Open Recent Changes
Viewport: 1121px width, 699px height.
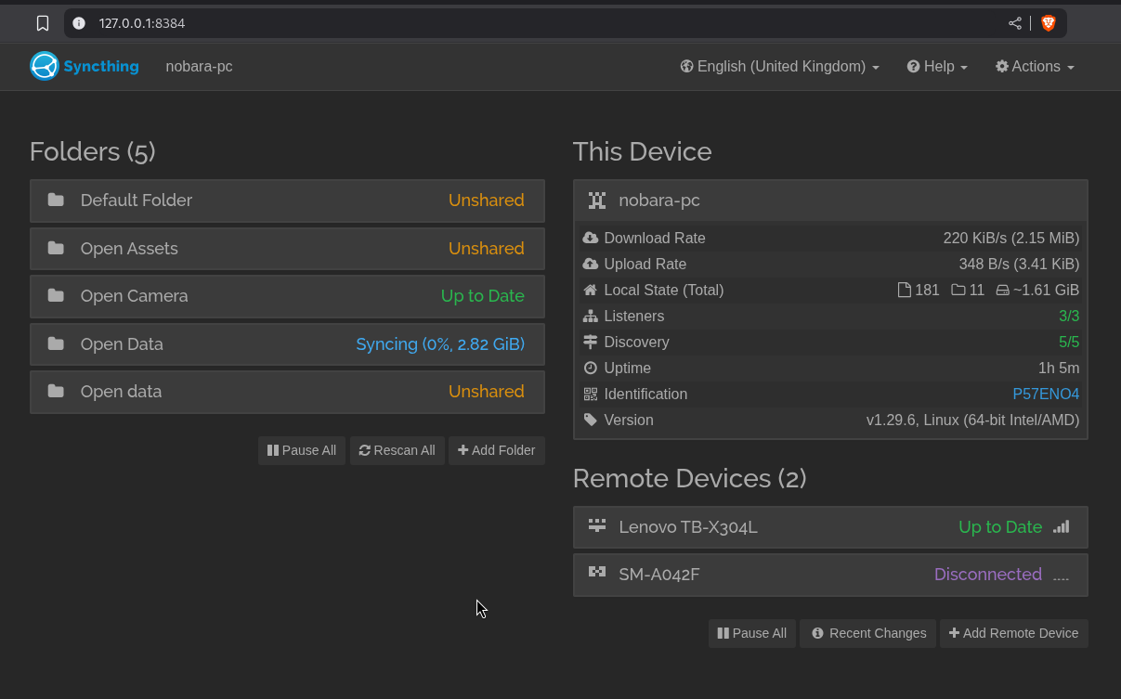coord(868,633)
